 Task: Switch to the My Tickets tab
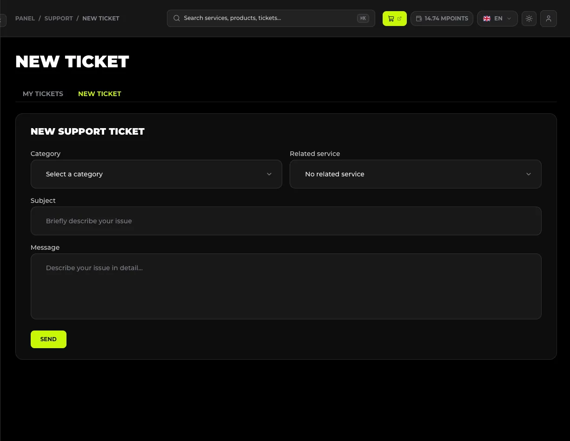pyautogui.click(x=43, y=94)
